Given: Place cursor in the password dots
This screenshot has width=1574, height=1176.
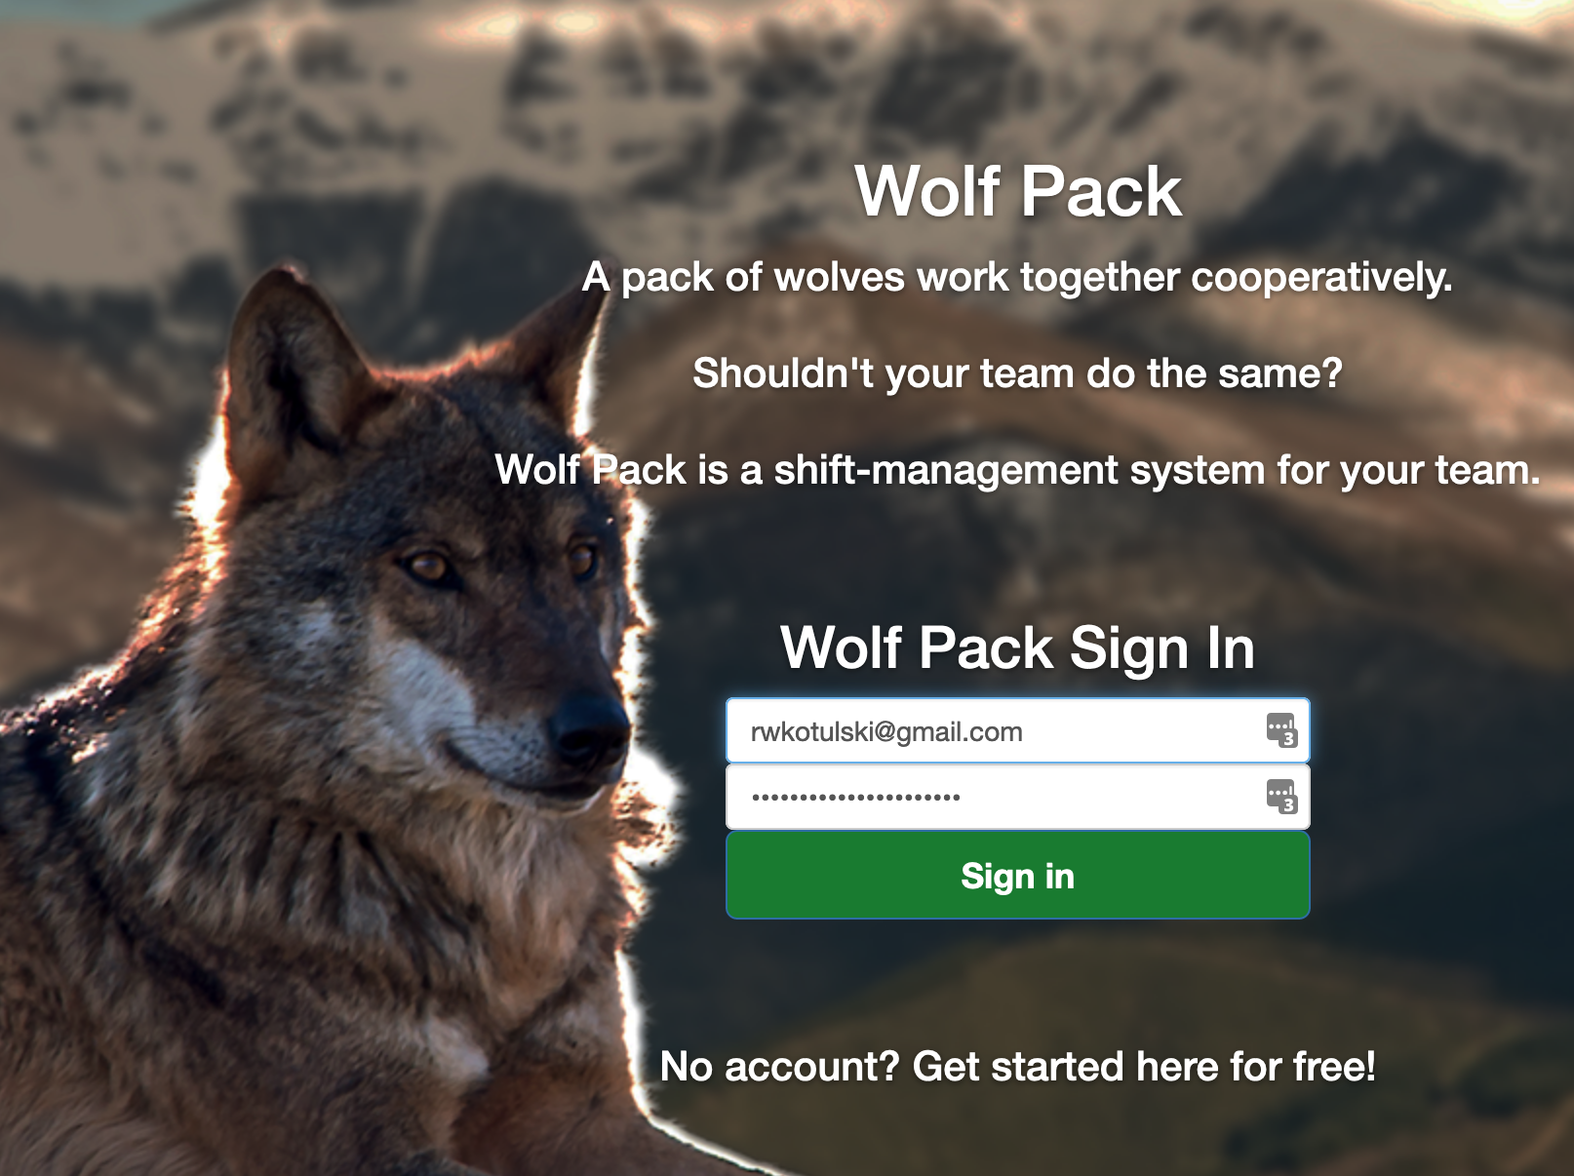Looking at the screenshot, I should pyautogui.click(x=855, y=798).
